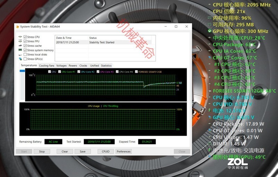Toggle the CPU Core #1 graph checkbox
278x177 pixels.
pos(59,72)
